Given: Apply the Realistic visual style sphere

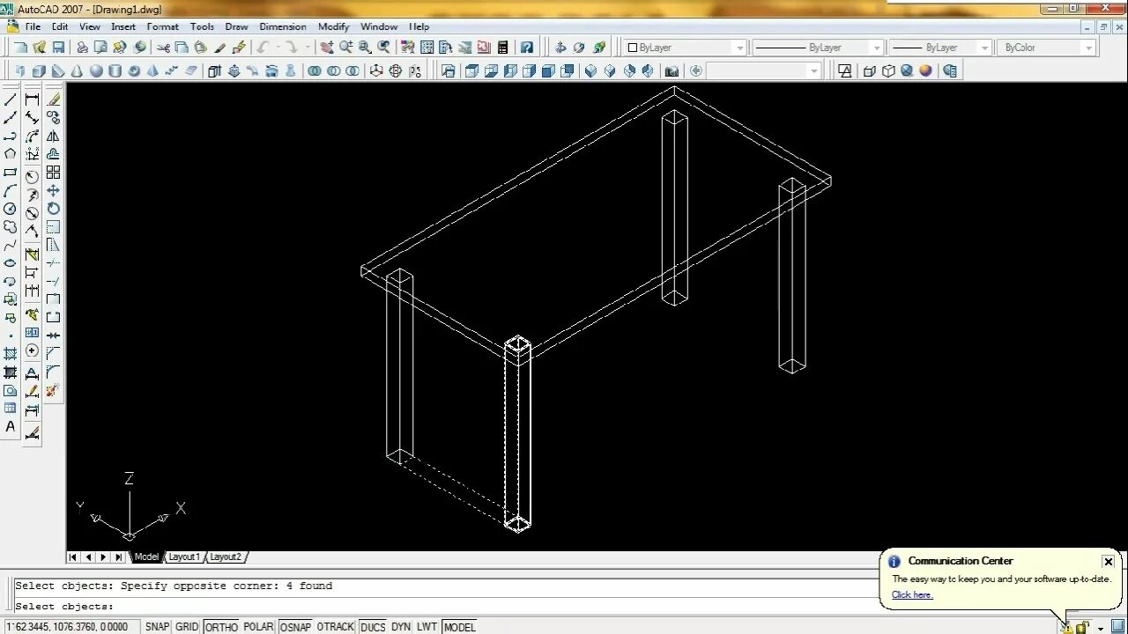Looking at the screenshot, I should pos(925,70).
